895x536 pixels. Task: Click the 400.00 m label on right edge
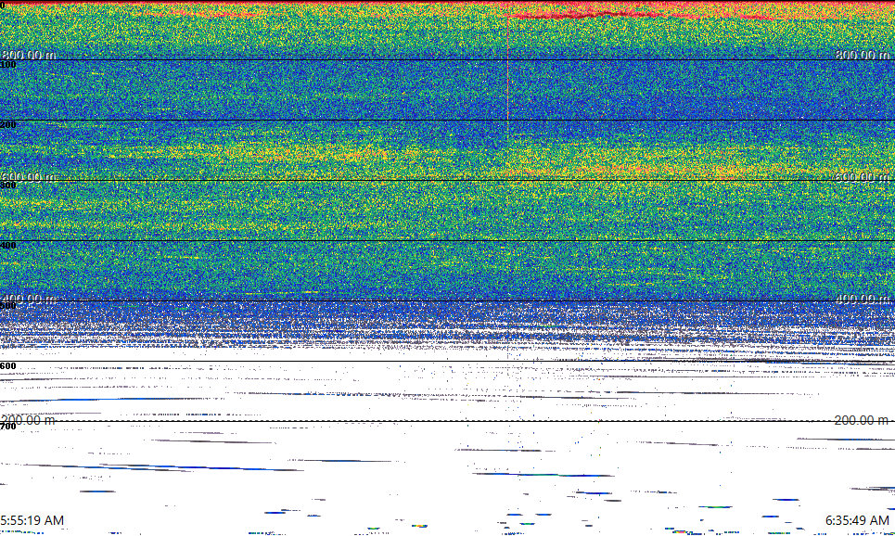(x=863, y=299)
